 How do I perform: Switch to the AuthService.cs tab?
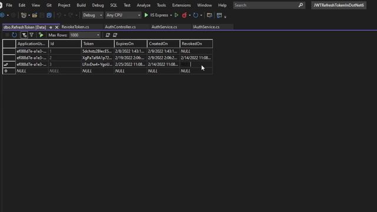164,27
